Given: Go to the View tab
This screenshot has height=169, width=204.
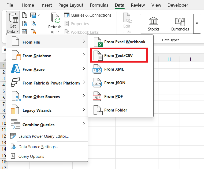Looking at the screenshot, I should tap(156, 5).
